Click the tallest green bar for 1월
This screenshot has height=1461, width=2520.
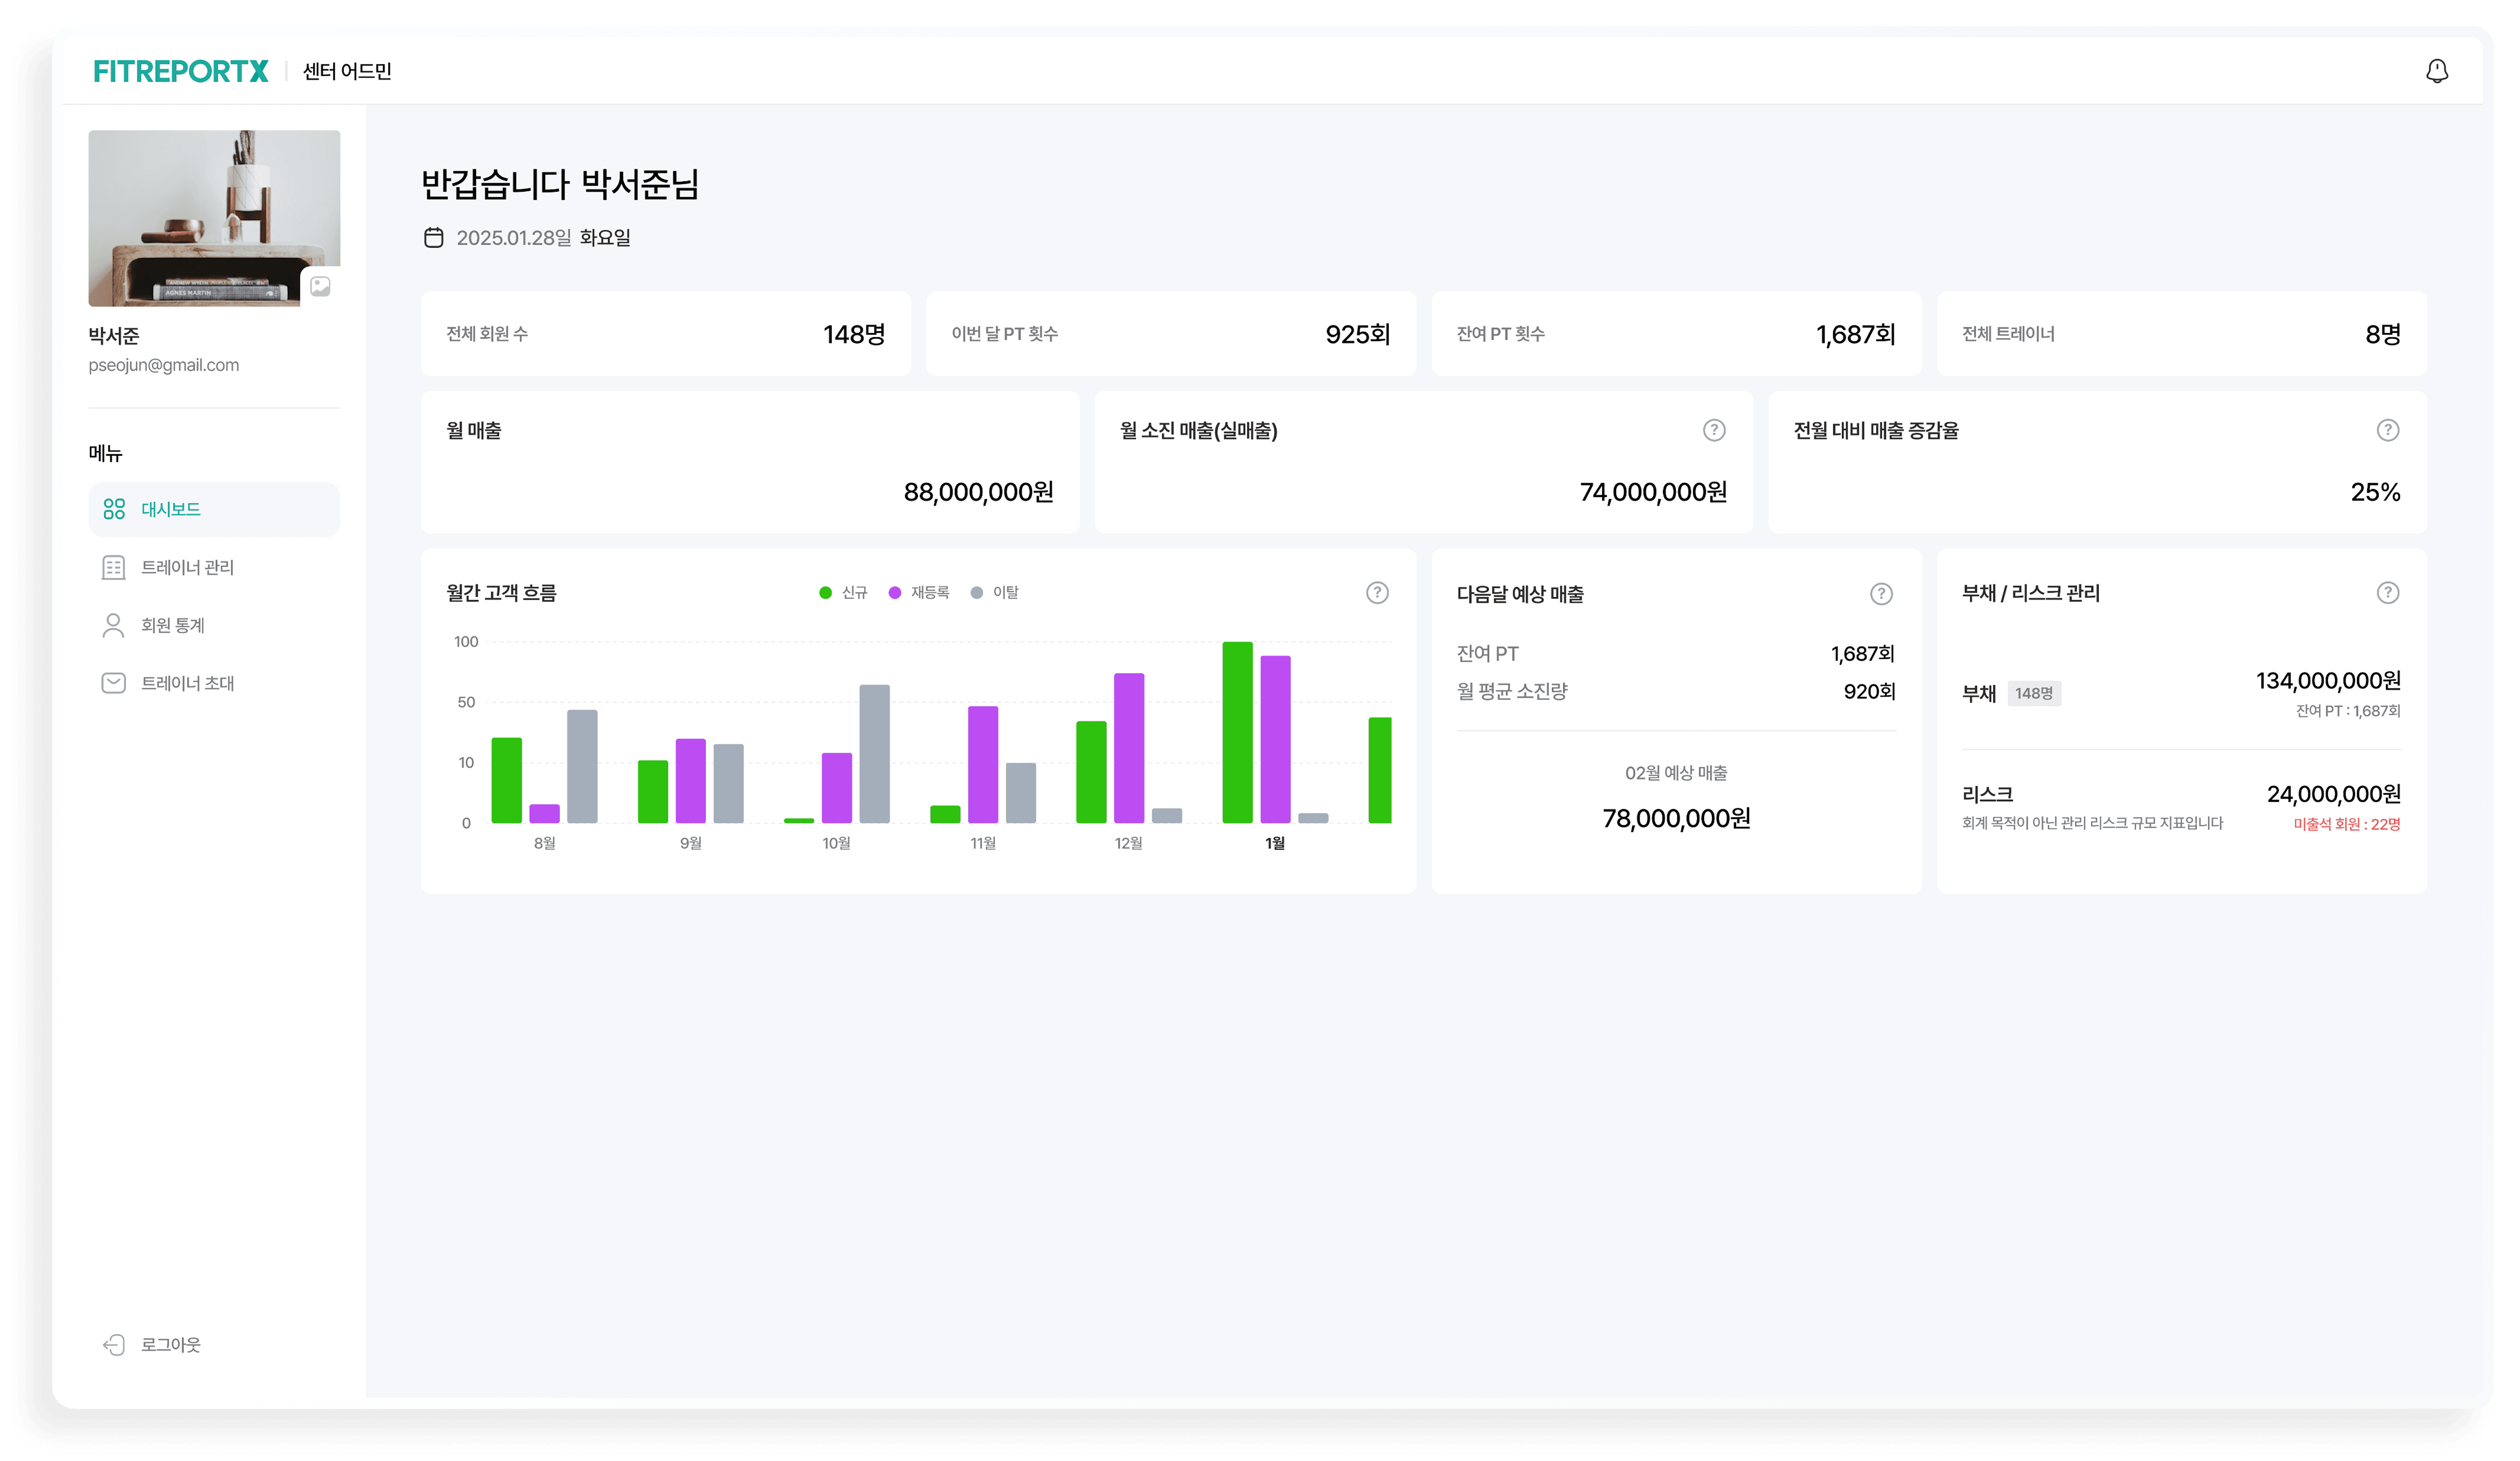[x=1237, y=732]
